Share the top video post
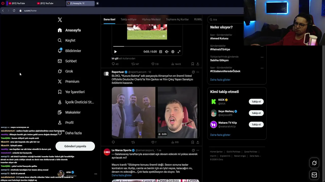The width and height of the screenshot is (325, 182). click(x=198, y=64)
